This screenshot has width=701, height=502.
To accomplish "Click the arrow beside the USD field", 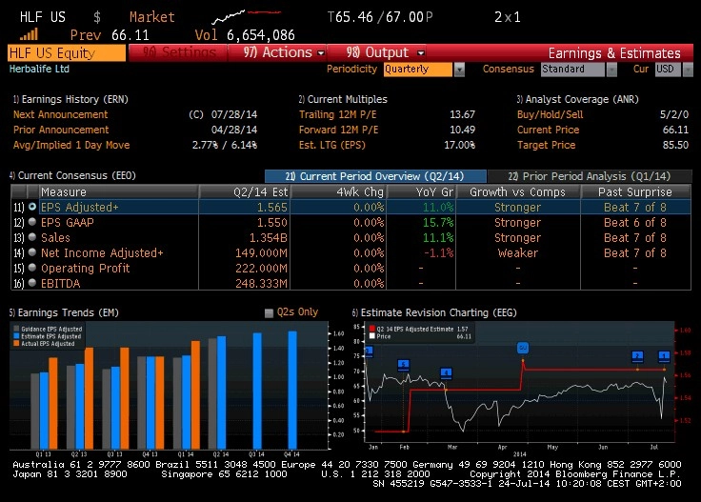I will click(689, 70).
